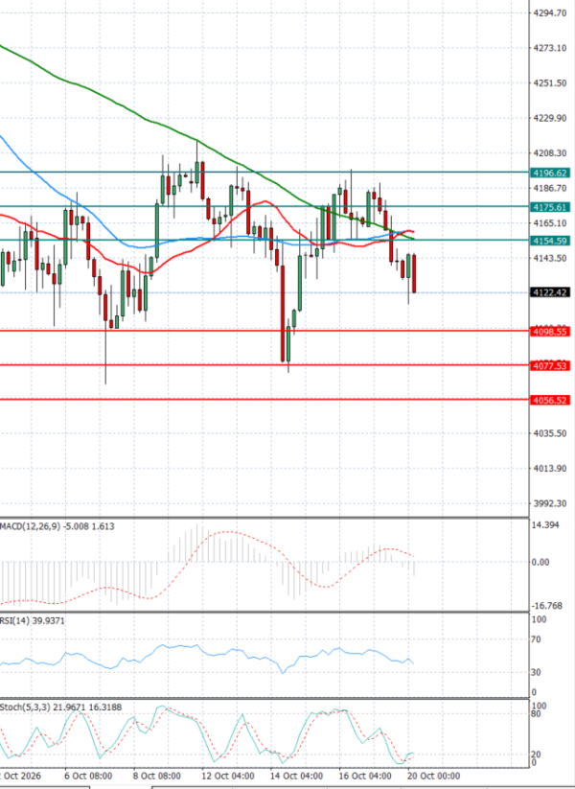Click the 4154.59 teal price label
575x789 pixels.
[550, 241]
